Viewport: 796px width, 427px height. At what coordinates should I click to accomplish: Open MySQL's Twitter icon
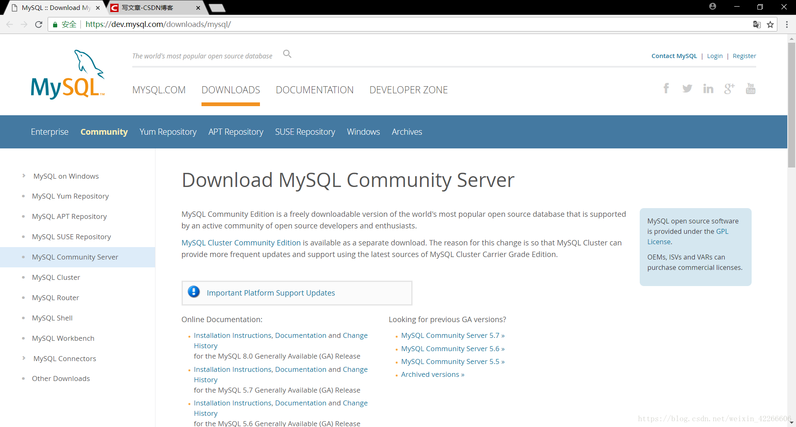tap(687, 88)
